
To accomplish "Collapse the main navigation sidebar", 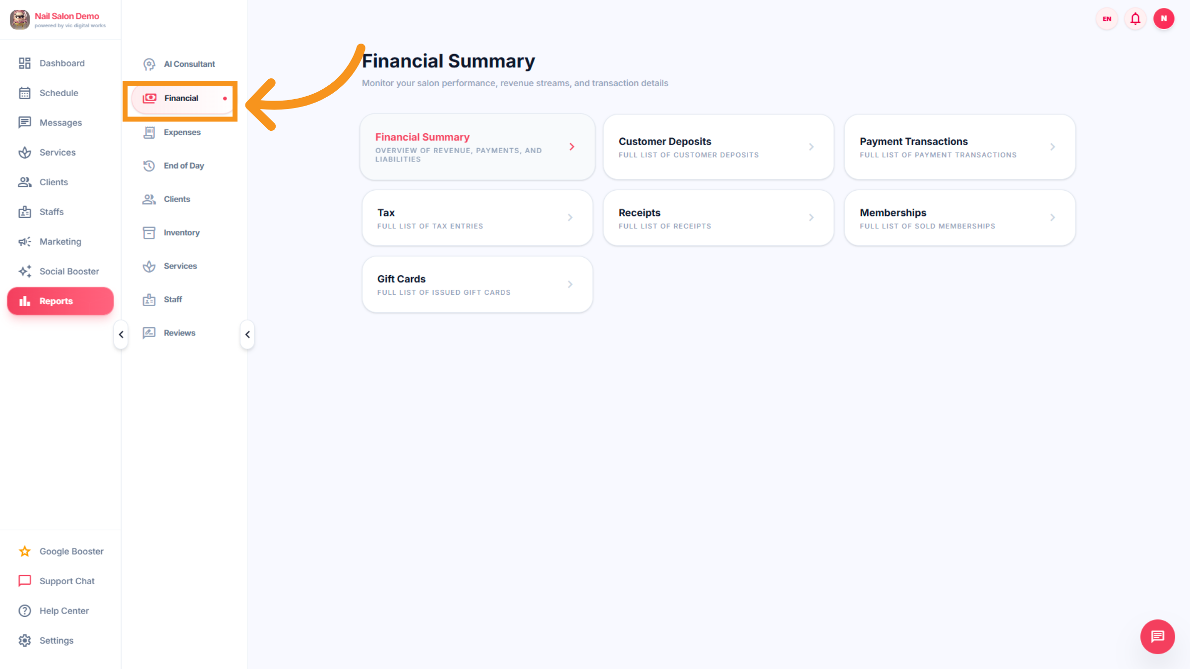I will point(120,334).
